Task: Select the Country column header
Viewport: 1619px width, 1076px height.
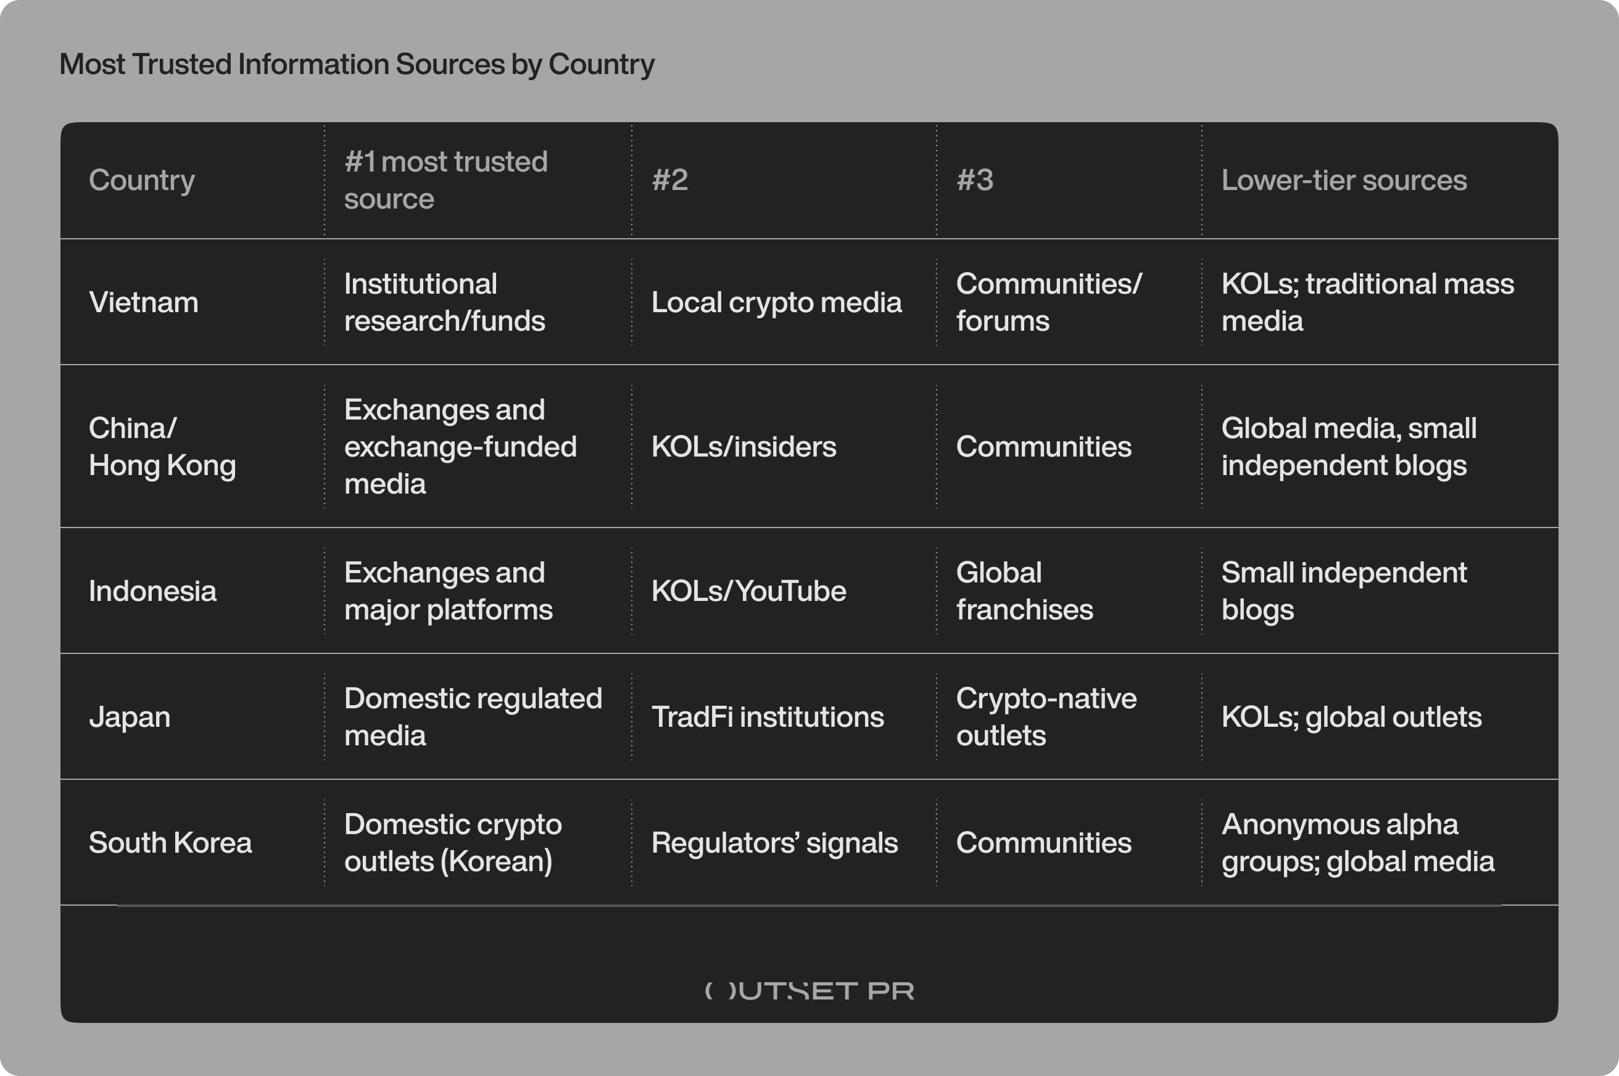Action: pyautogui.click(x=142, y=181)
